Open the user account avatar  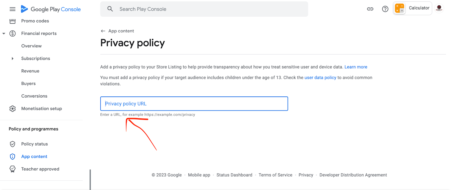(x=439, y=8)
